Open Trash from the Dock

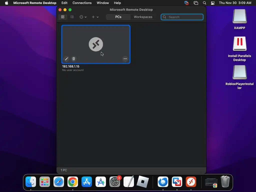point(225,181)
